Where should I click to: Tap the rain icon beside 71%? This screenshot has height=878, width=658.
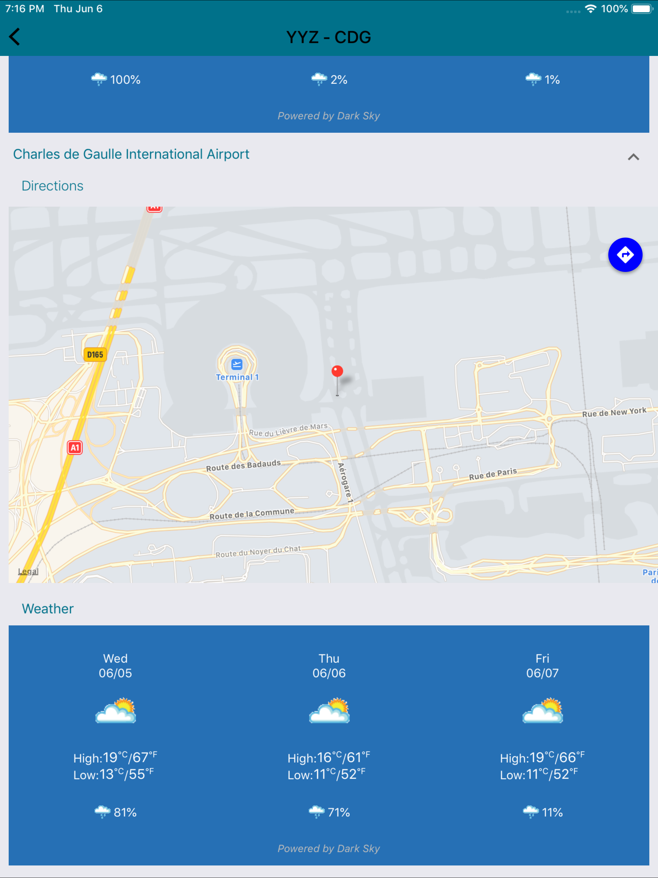[316, 812]
